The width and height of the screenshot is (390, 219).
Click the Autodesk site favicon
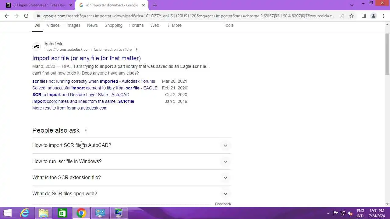point(37,47)
